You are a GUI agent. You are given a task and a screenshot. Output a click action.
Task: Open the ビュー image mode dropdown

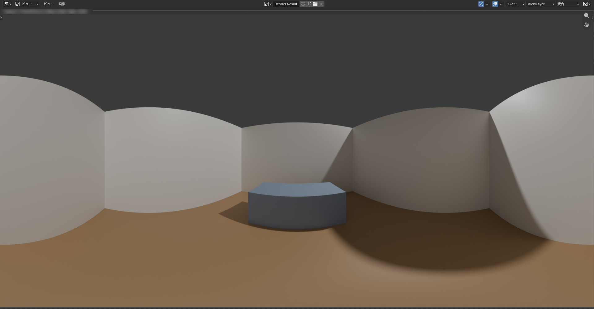(27, 4)
